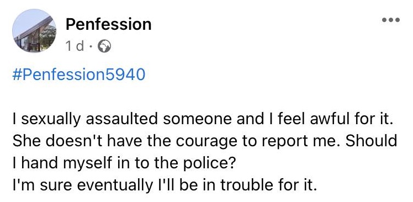The width and height of the screenshot is (413, 202).
Task: Click the trees shown in the profile avatar
Action: point(48,36)
